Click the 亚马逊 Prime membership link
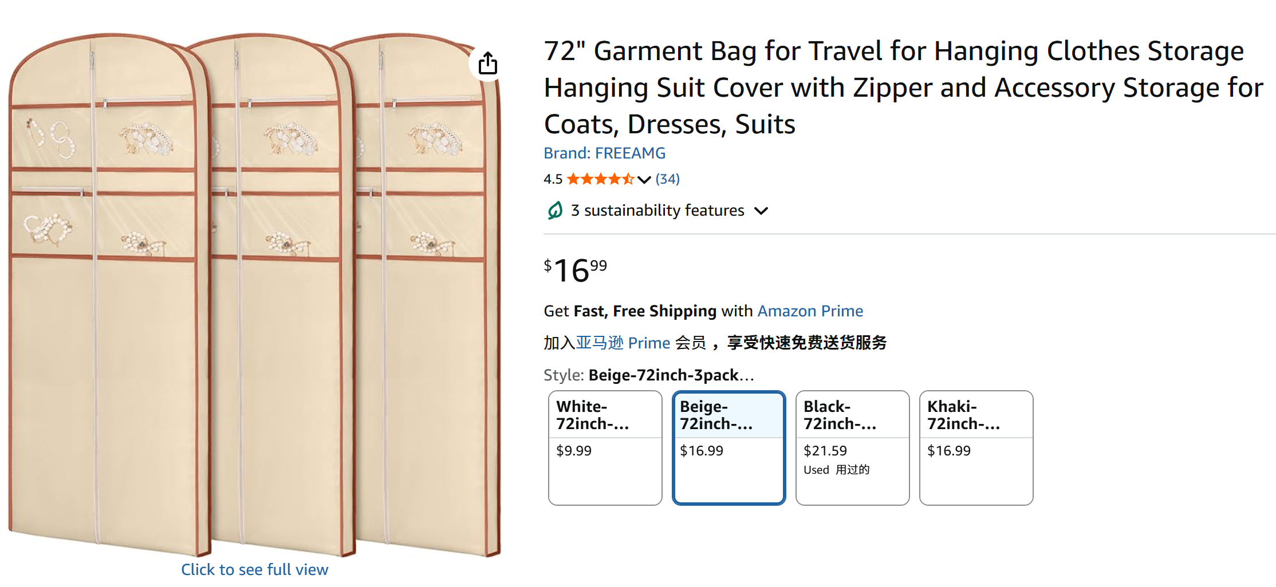Image resolution: width=1276 pixels, height=587 pixels. pos(623,343)
